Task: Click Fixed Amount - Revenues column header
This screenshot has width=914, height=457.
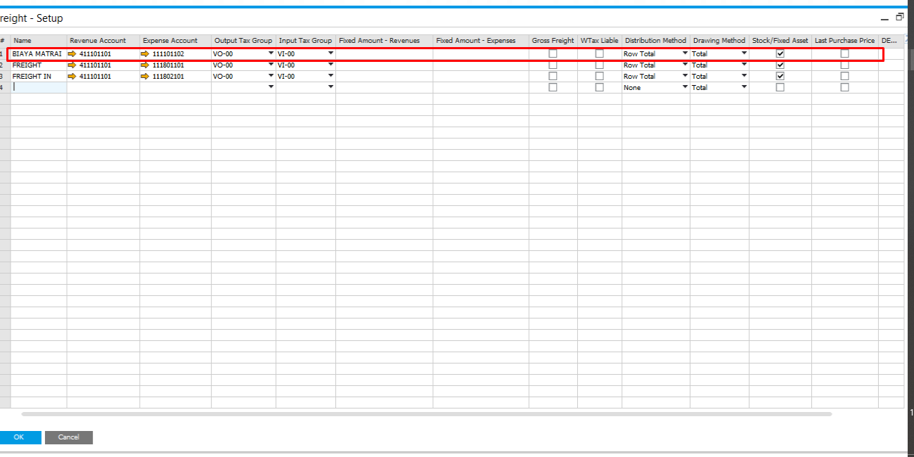Action: [x=385, y=41]
